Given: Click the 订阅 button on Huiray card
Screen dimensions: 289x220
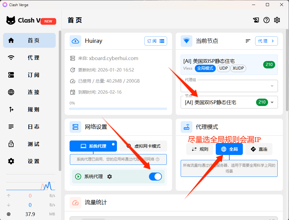Looking at the screenshot, I should click(155, 41).
